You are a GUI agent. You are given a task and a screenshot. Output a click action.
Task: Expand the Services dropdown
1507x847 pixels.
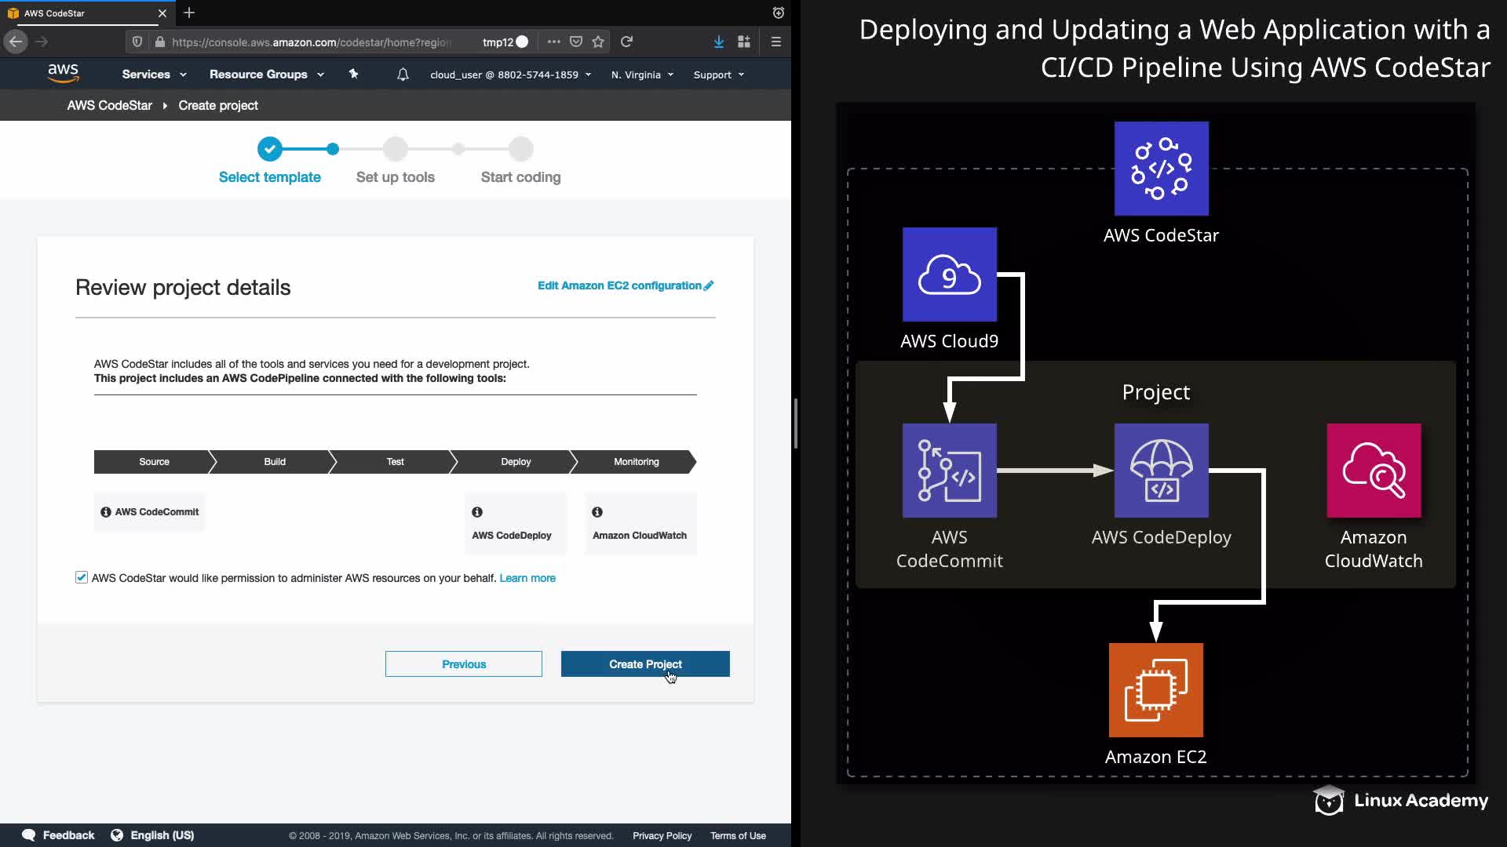pos(154,75)
